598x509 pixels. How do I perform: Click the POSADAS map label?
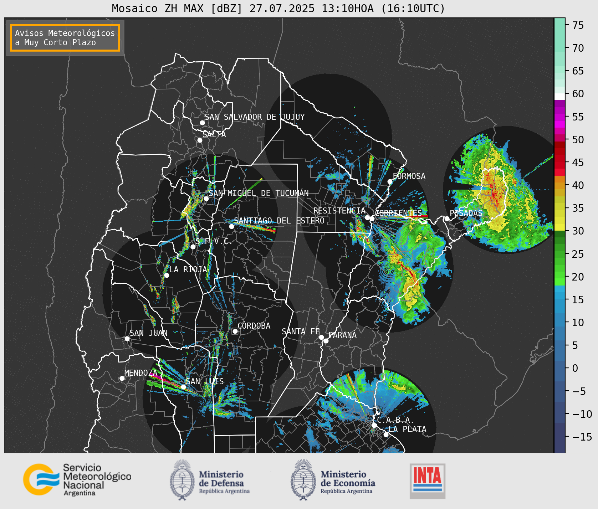point(466,213)
